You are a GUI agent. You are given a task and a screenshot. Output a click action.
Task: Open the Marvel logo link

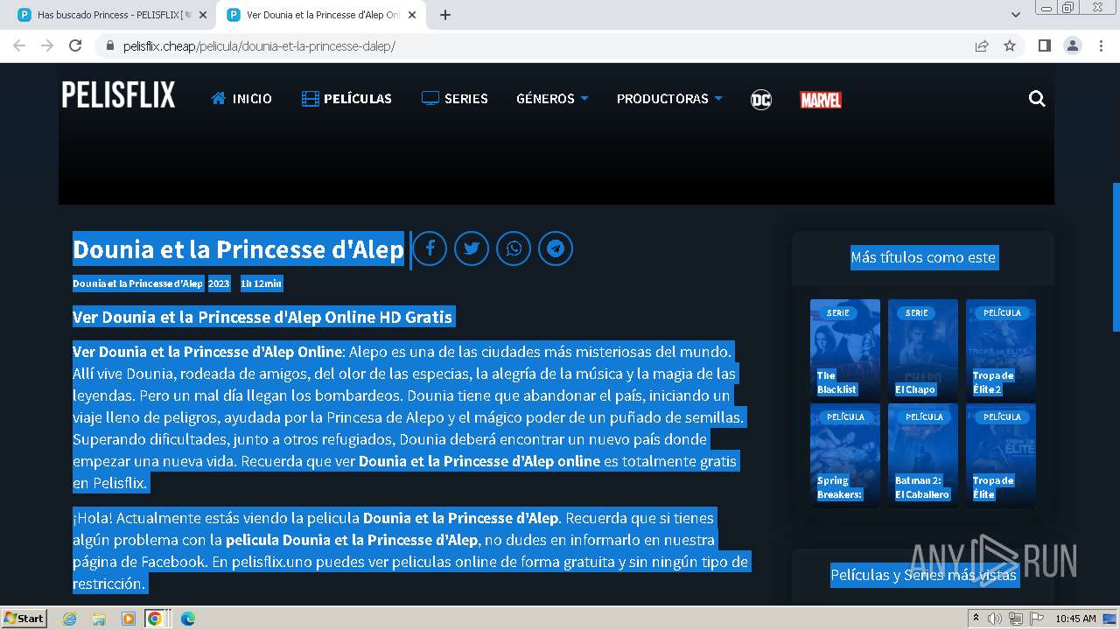coord(821,100)
